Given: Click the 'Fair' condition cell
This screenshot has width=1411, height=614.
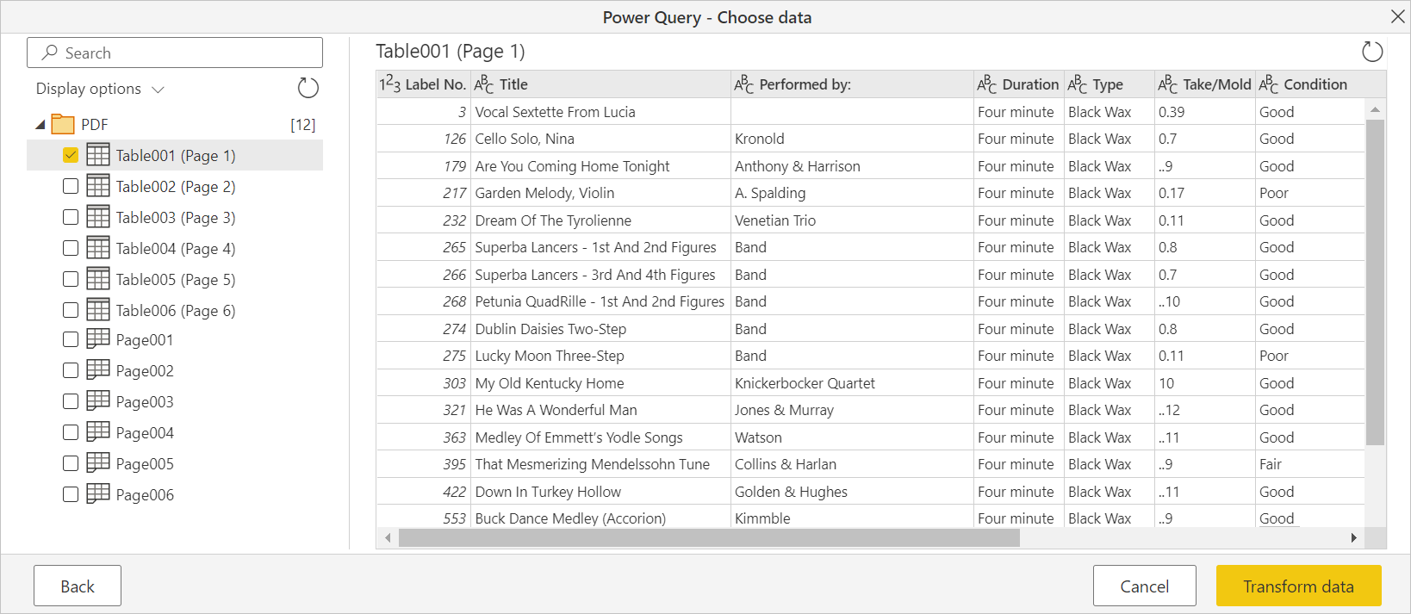Looking at the screenshot, I should point(1309,464).
